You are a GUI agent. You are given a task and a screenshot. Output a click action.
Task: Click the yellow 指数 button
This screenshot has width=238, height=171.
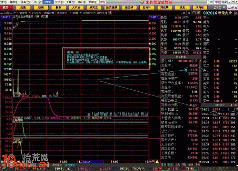click(x=23, y=7)
